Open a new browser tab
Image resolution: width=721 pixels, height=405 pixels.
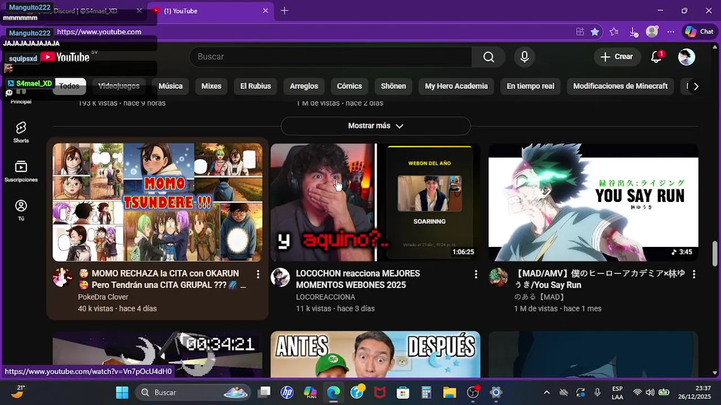(x=284, y=11)
